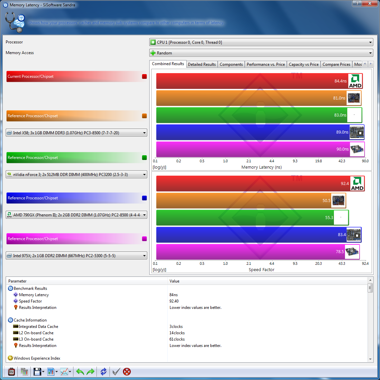Click the floppy disk save icon
This screenshot has width=380, height=380.
point(37,372)
